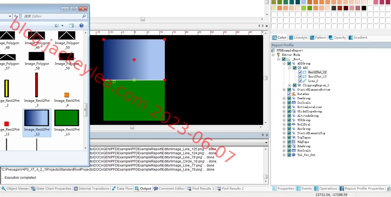This screenshot has height=197, width=391.
Task: Pick the black color swatch
Action: pyautogui.click(x=364, y=8)
